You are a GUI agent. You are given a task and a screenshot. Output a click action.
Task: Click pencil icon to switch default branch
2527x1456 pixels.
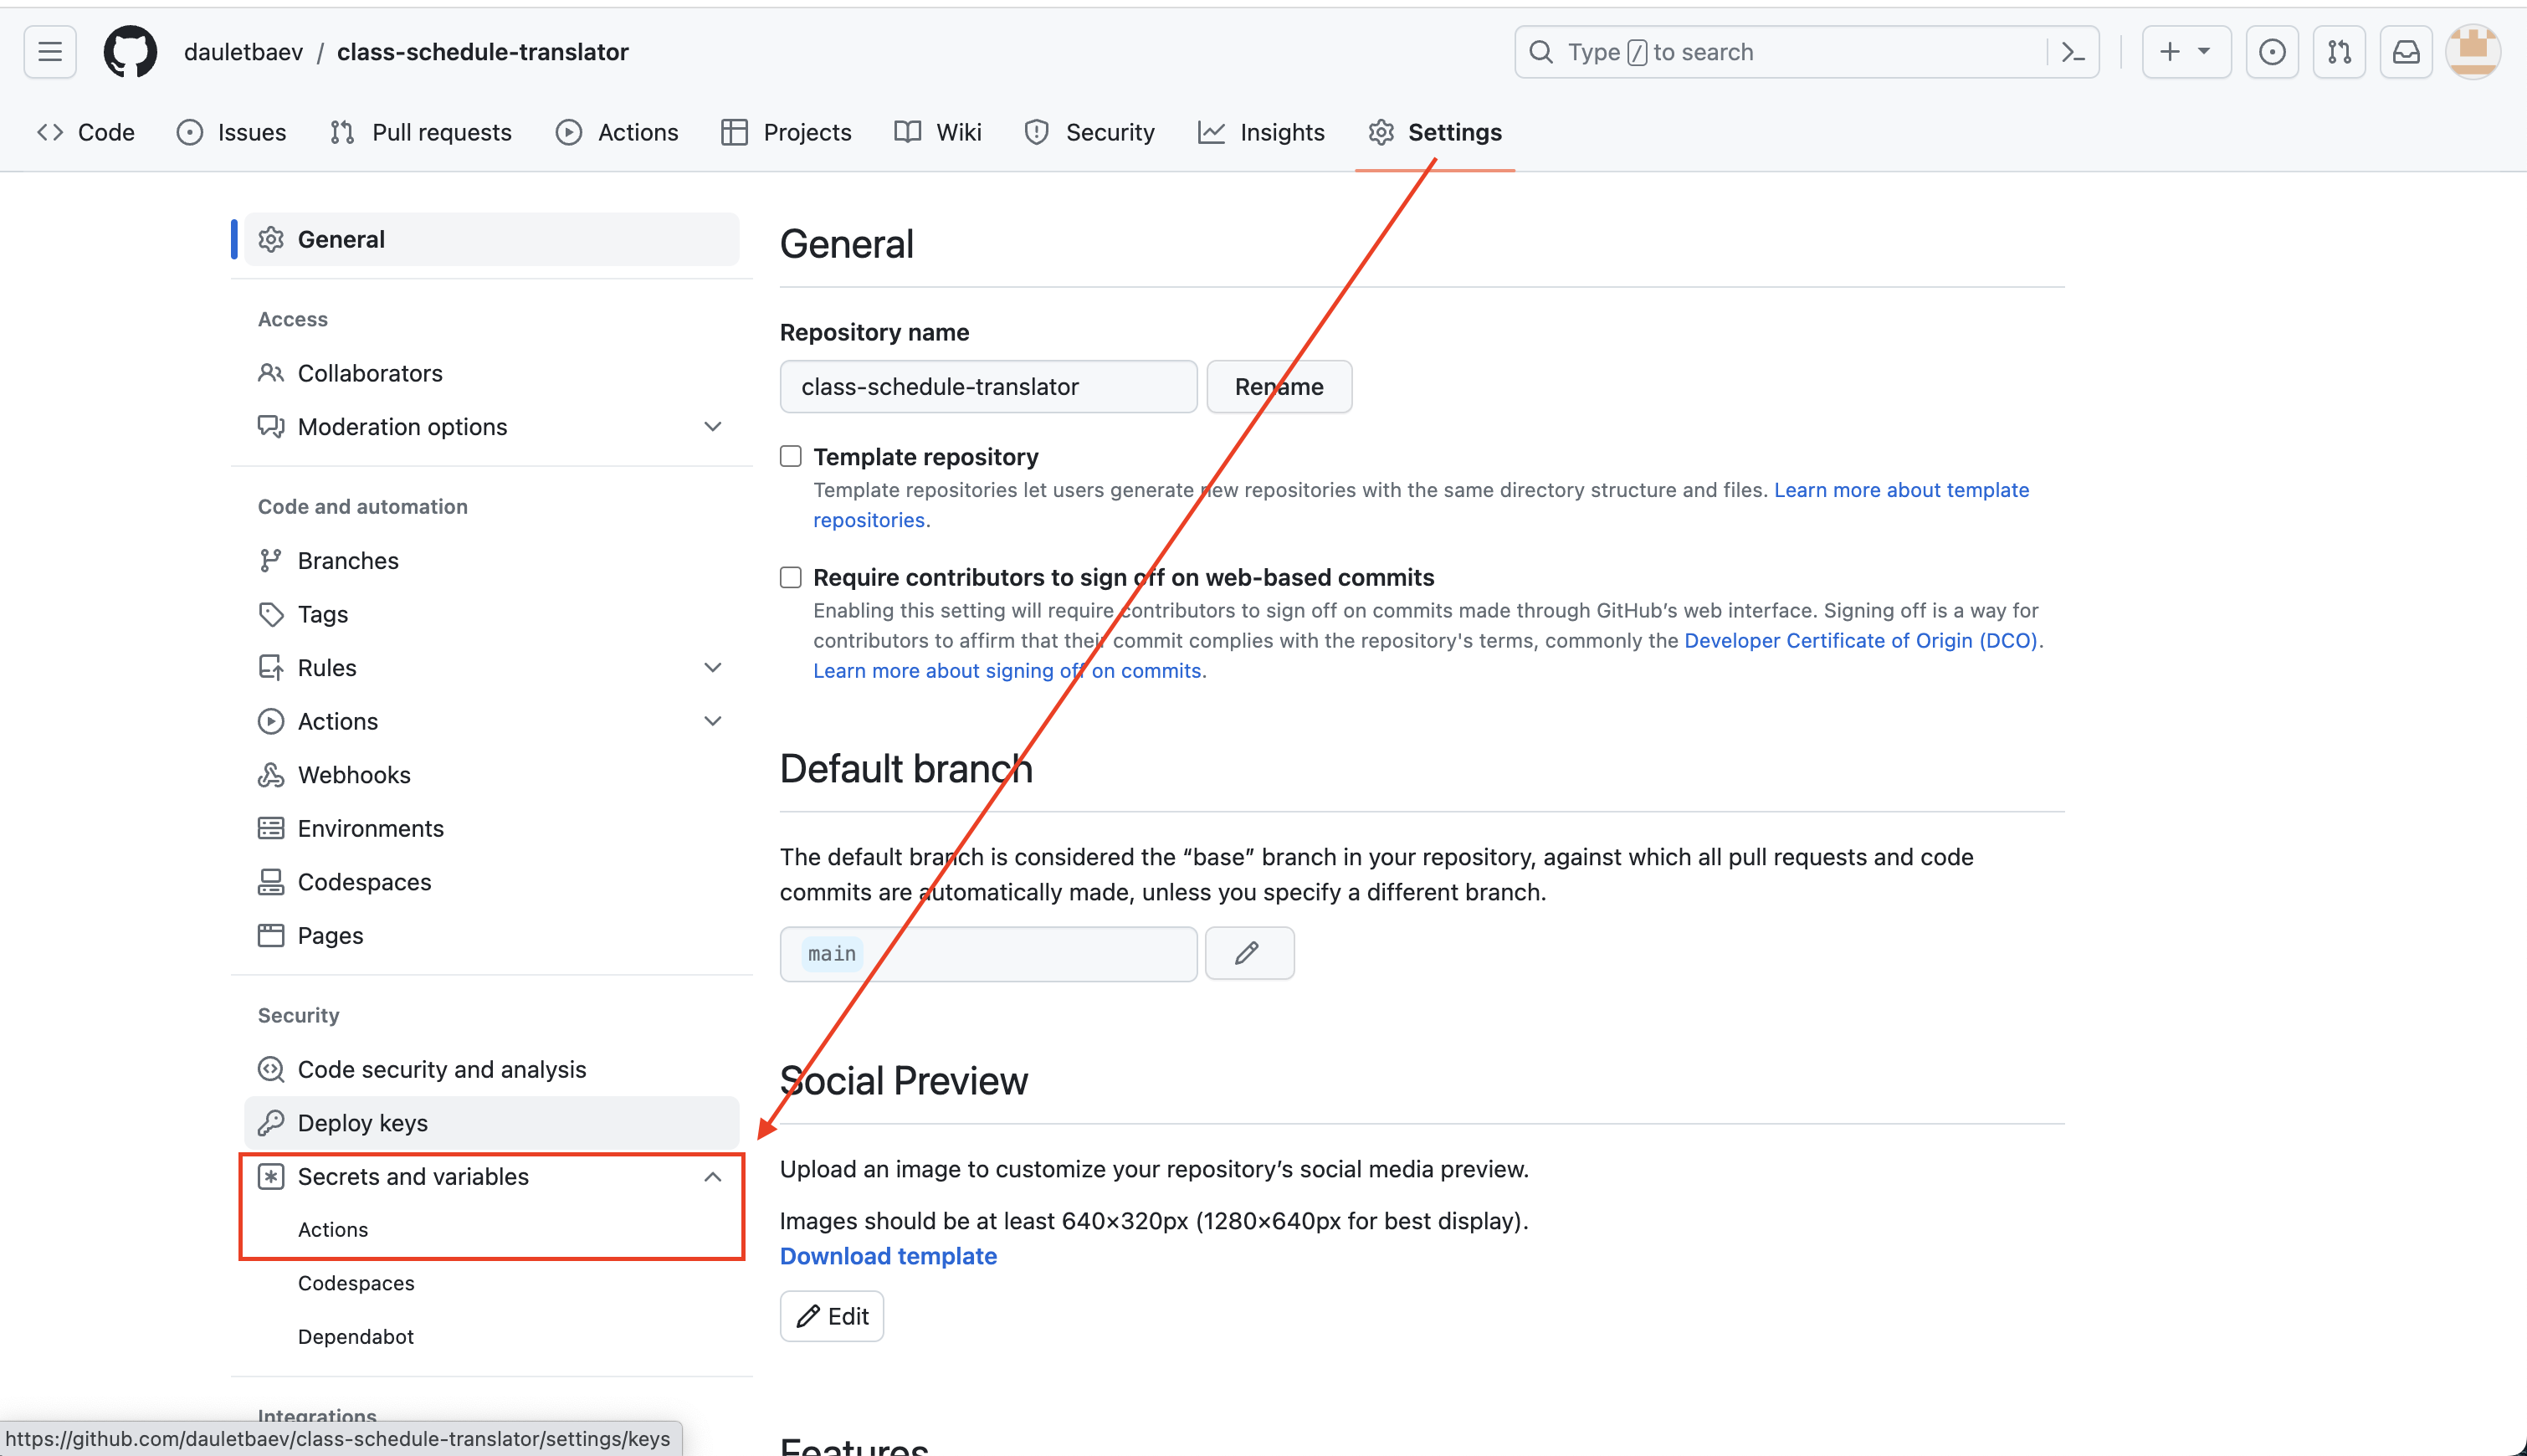(1248, 953)
